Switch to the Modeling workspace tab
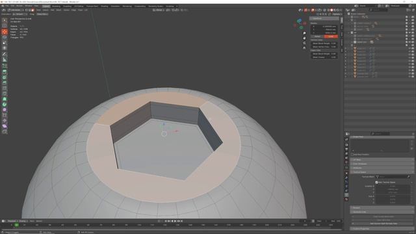This screenshot has height=234, width=416. (x=56, y=6)
